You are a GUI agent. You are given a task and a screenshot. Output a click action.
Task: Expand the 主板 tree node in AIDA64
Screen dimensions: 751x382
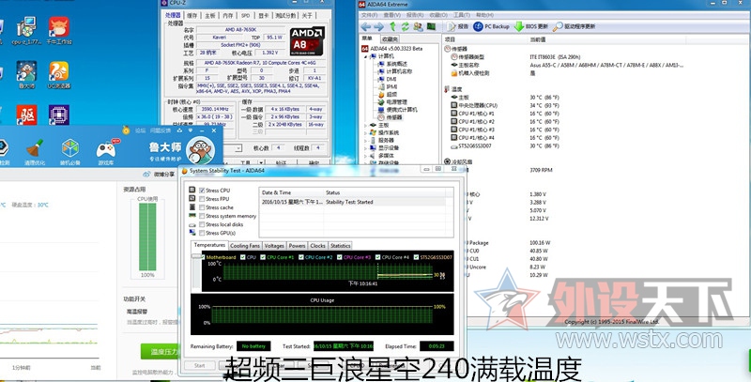366,125
